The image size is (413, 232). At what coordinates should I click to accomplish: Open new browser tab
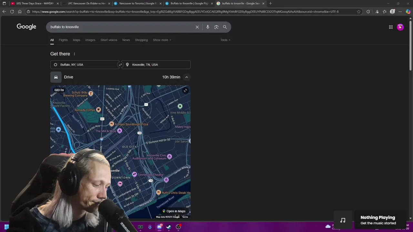[270, 4]
